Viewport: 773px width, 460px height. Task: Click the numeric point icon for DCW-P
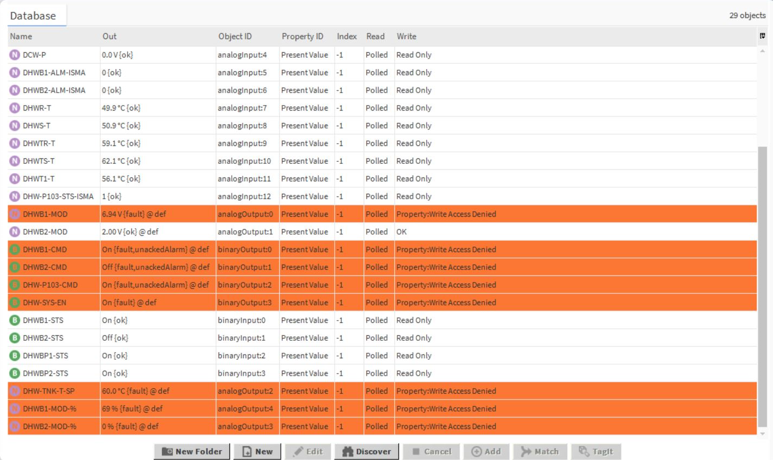[15, 55]
